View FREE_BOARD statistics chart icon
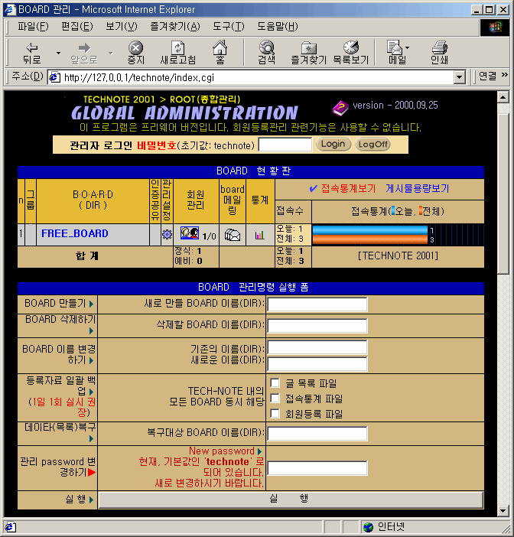Screen dimensions: 514x537 tap(259, 235)
